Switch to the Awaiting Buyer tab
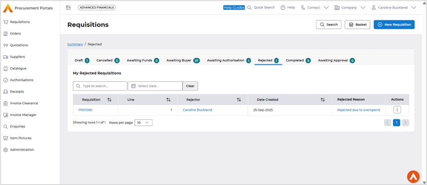427x185 pixels. pyautogui.click(x=183, y=60)
